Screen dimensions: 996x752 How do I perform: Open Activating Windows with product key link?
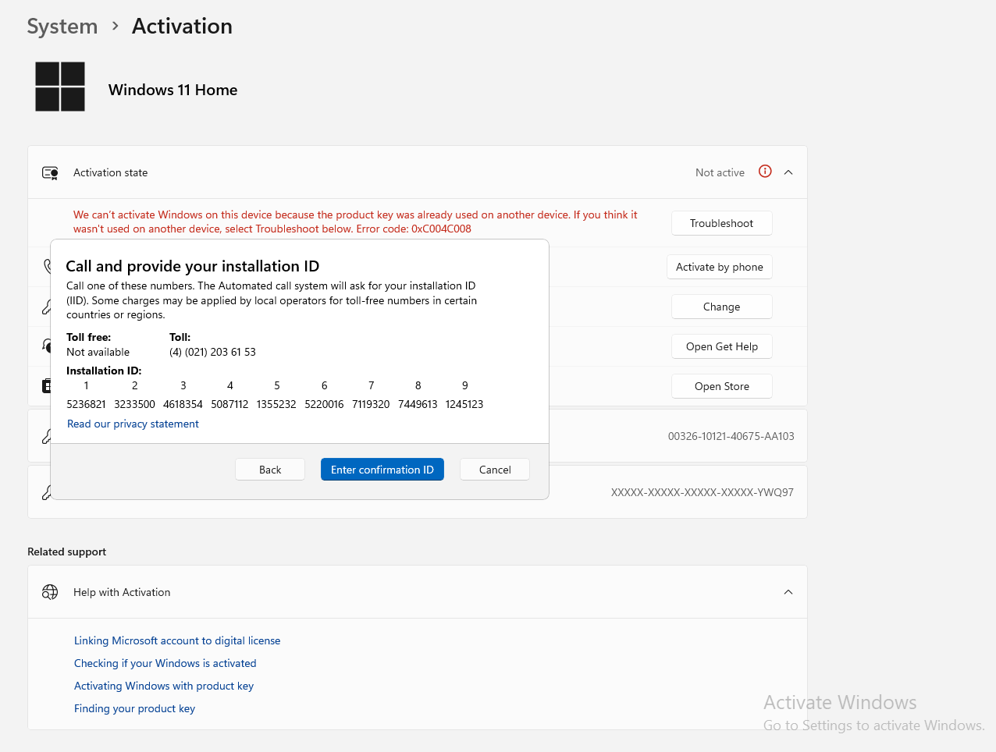pos(164,686)
